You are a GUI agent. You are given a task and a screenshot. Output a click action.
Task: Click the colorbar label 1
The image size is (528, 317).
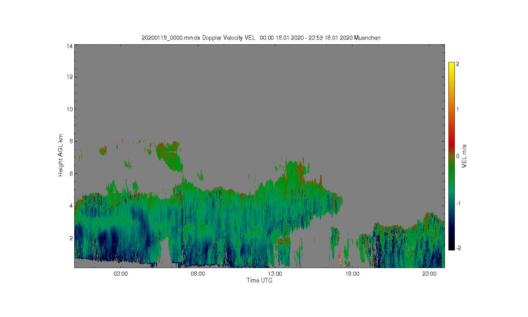tap(458, 109)
